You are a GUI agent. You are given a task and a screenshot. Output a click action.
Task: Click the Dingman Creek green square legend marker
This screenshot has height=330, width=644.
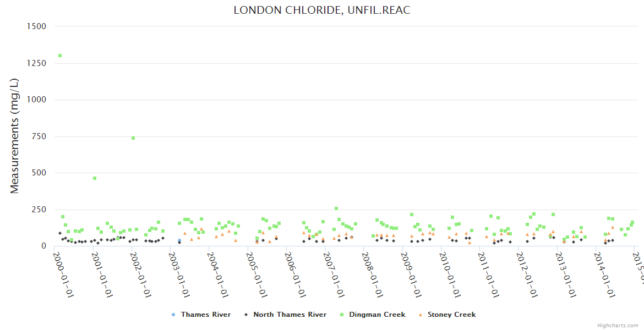point(342,315)
